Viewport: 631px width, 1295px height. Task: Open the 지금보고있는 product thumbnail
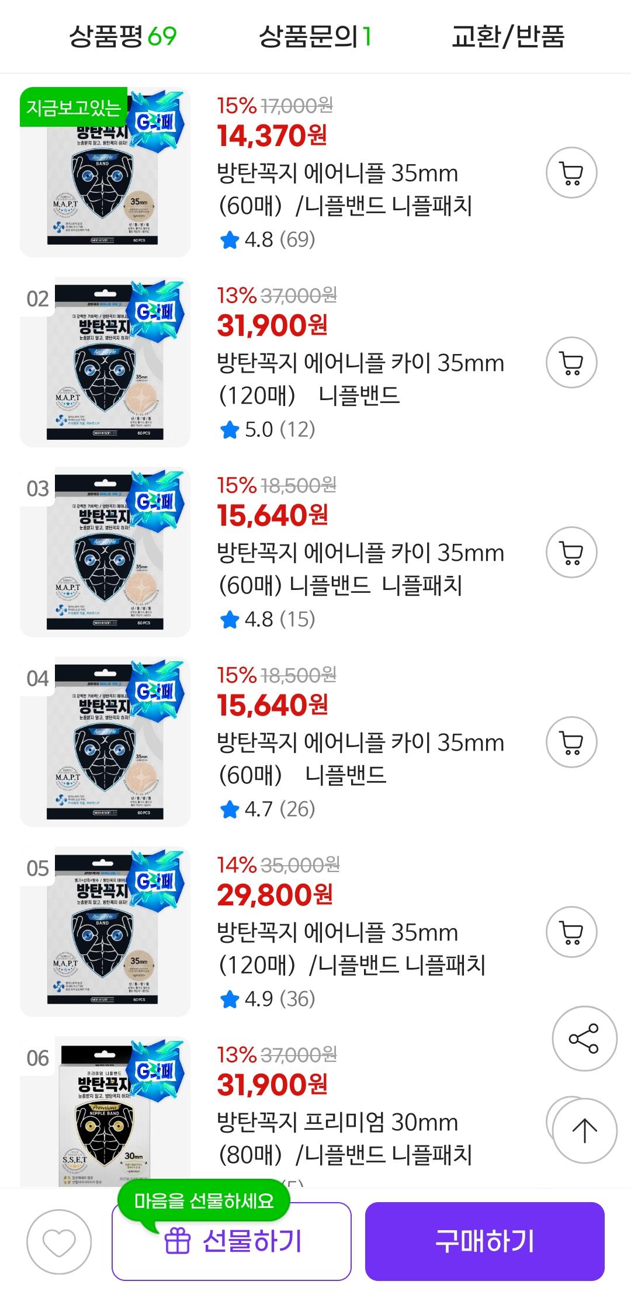[x=105, y=172]
